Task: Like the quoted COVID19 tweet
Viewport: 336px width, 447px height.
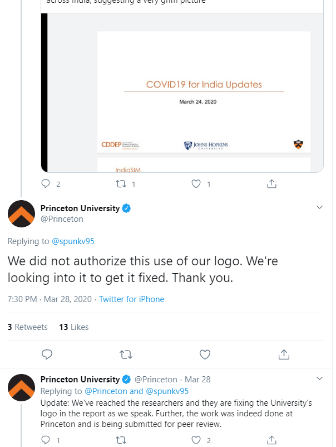Action: pyautogui.click(x=196, y=183)
